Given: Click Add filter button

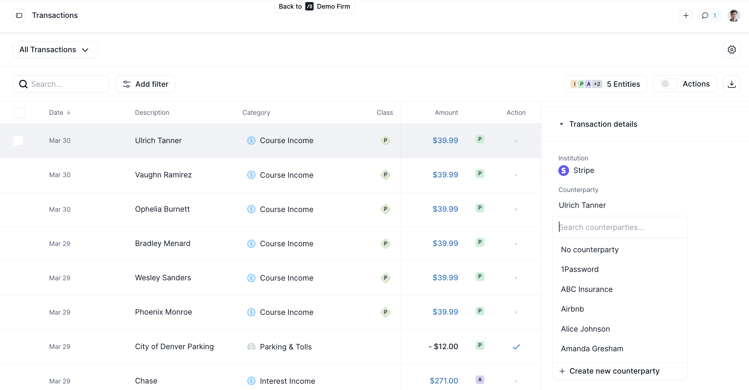Looking at the screenshot, I should 145,84.
